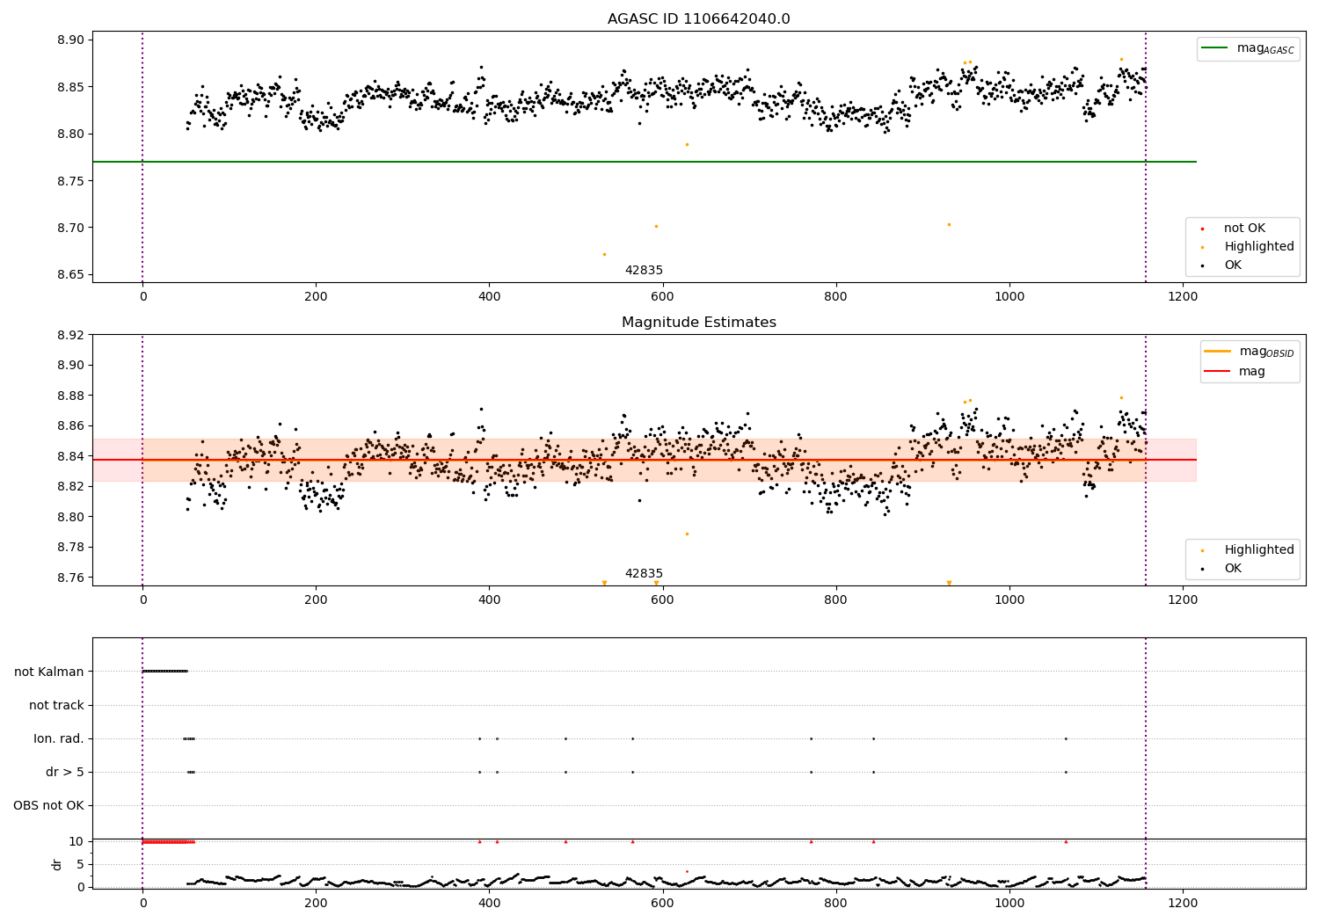Click the highlighted orange outlier near 8.67 magnitude
The height and width of the screenshot is (923, 1319).
pyautogui.click(x=604, y=254)
